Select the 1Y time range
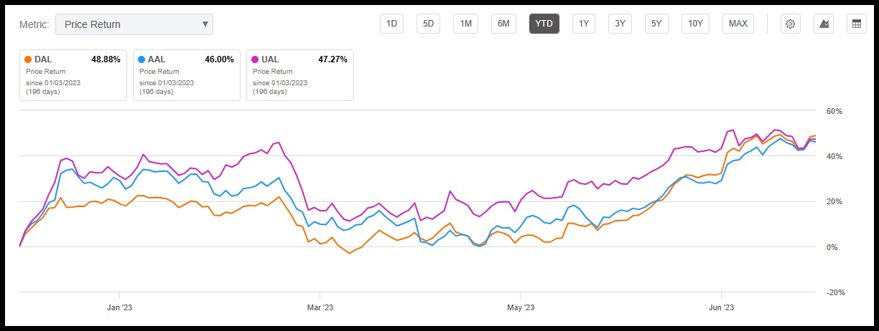879x331 pixels. tap(583, 24)
